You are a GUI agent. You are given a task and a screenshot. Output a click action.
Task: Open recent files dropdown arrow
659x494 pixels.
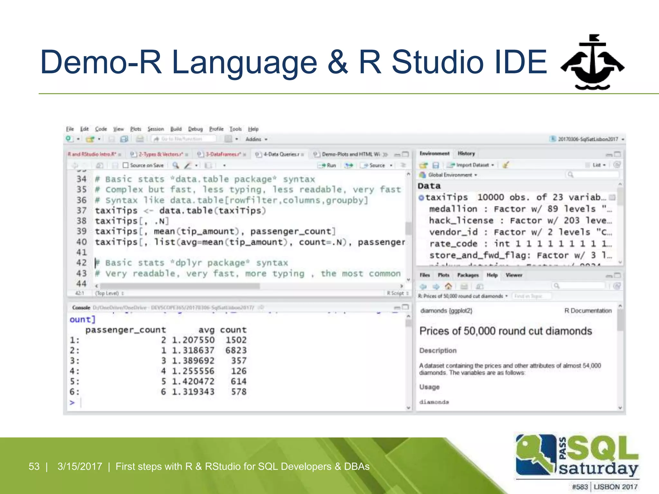tap(99, 139)
